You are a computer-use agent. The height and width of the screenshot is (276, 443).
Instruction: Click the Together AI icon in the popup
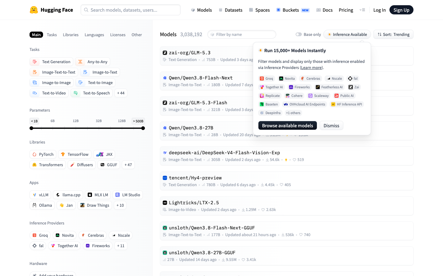(262, 87)
